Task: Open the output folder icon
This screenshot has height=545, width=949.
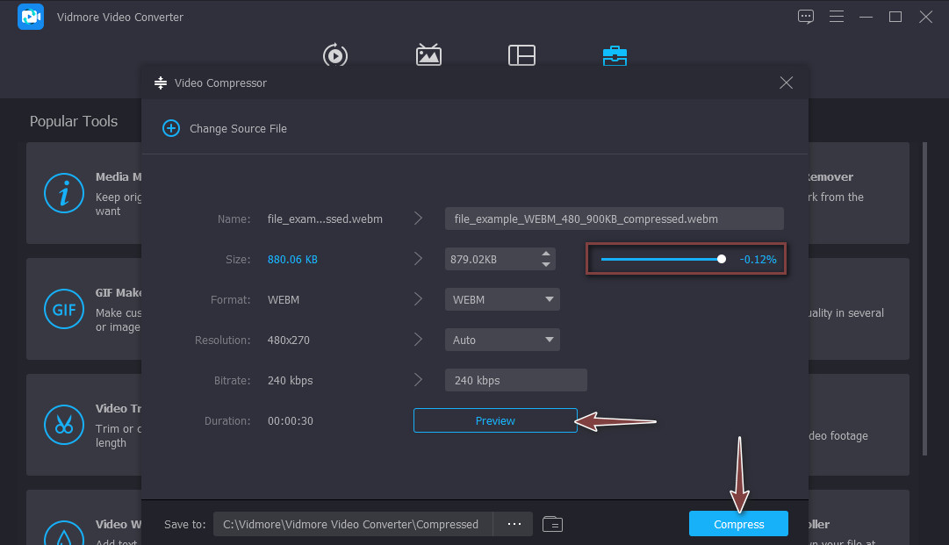Action: click(x=552, y=524)
